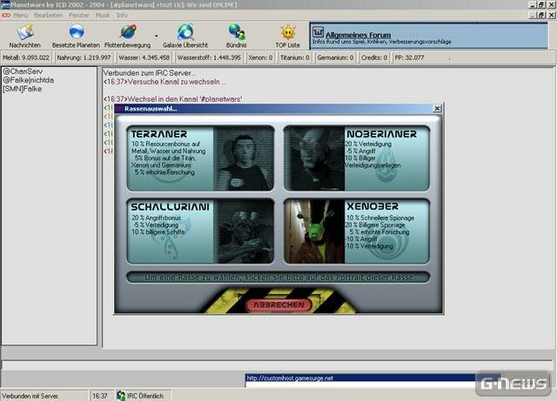Open the Nachrichten messages icon
Screen dimensions: 557x401
point(25,32)
